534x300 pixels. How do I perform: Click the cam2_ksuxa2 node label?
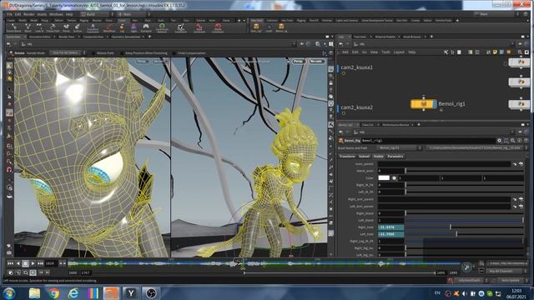[x=356, y=107]
